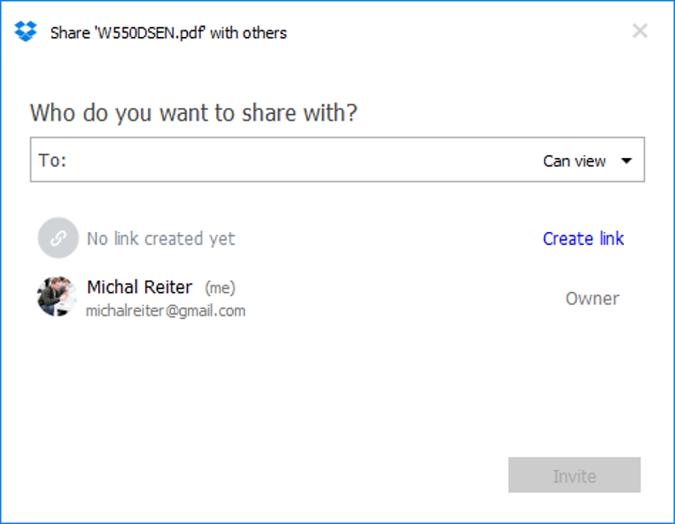Click the gray chain link icon

(58, 238)
